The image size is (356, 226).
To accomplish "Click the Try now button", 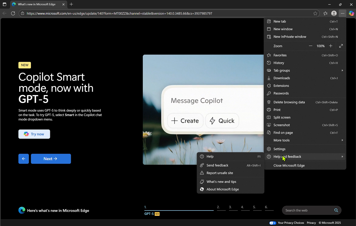I will coord(34,134).
